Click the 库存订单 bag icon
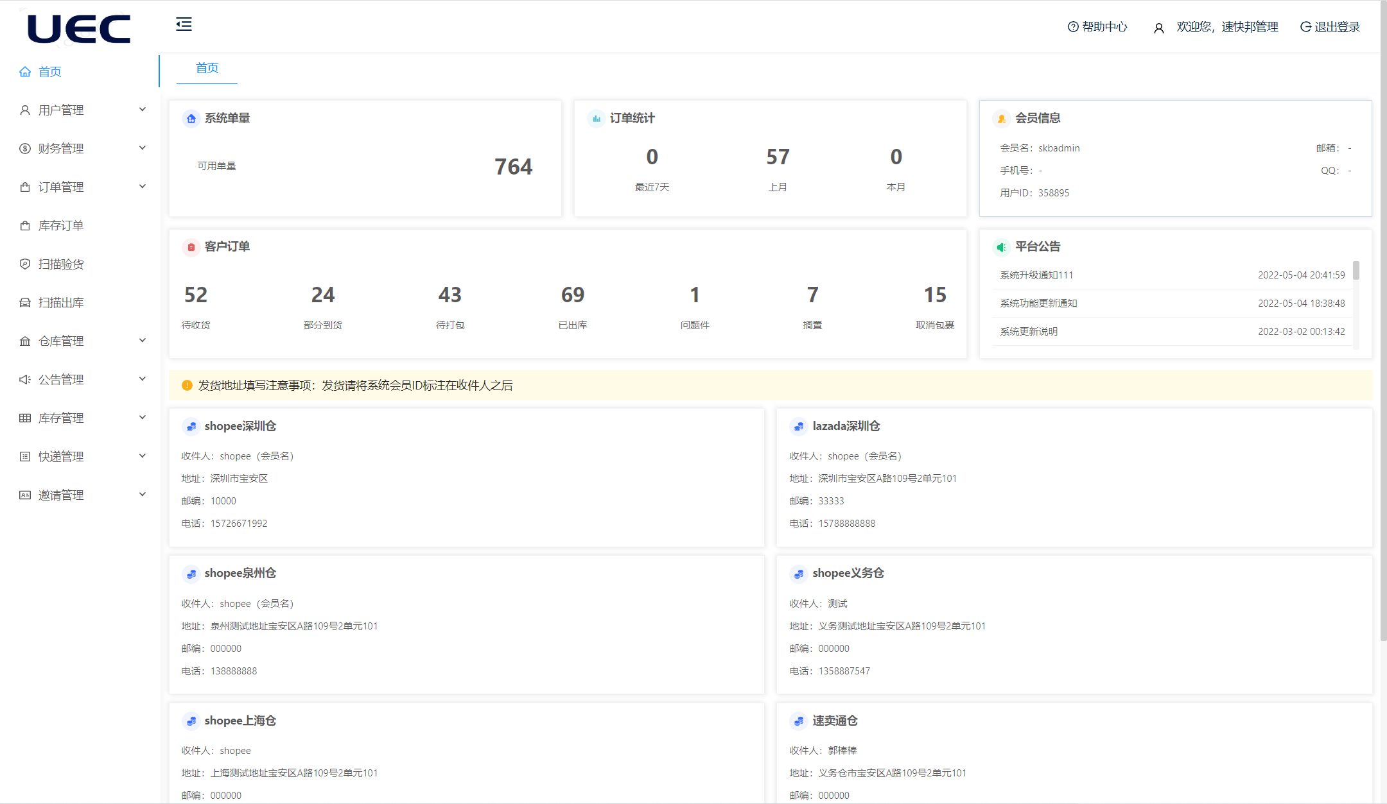 pyautogui.click(x=25, y=225)
